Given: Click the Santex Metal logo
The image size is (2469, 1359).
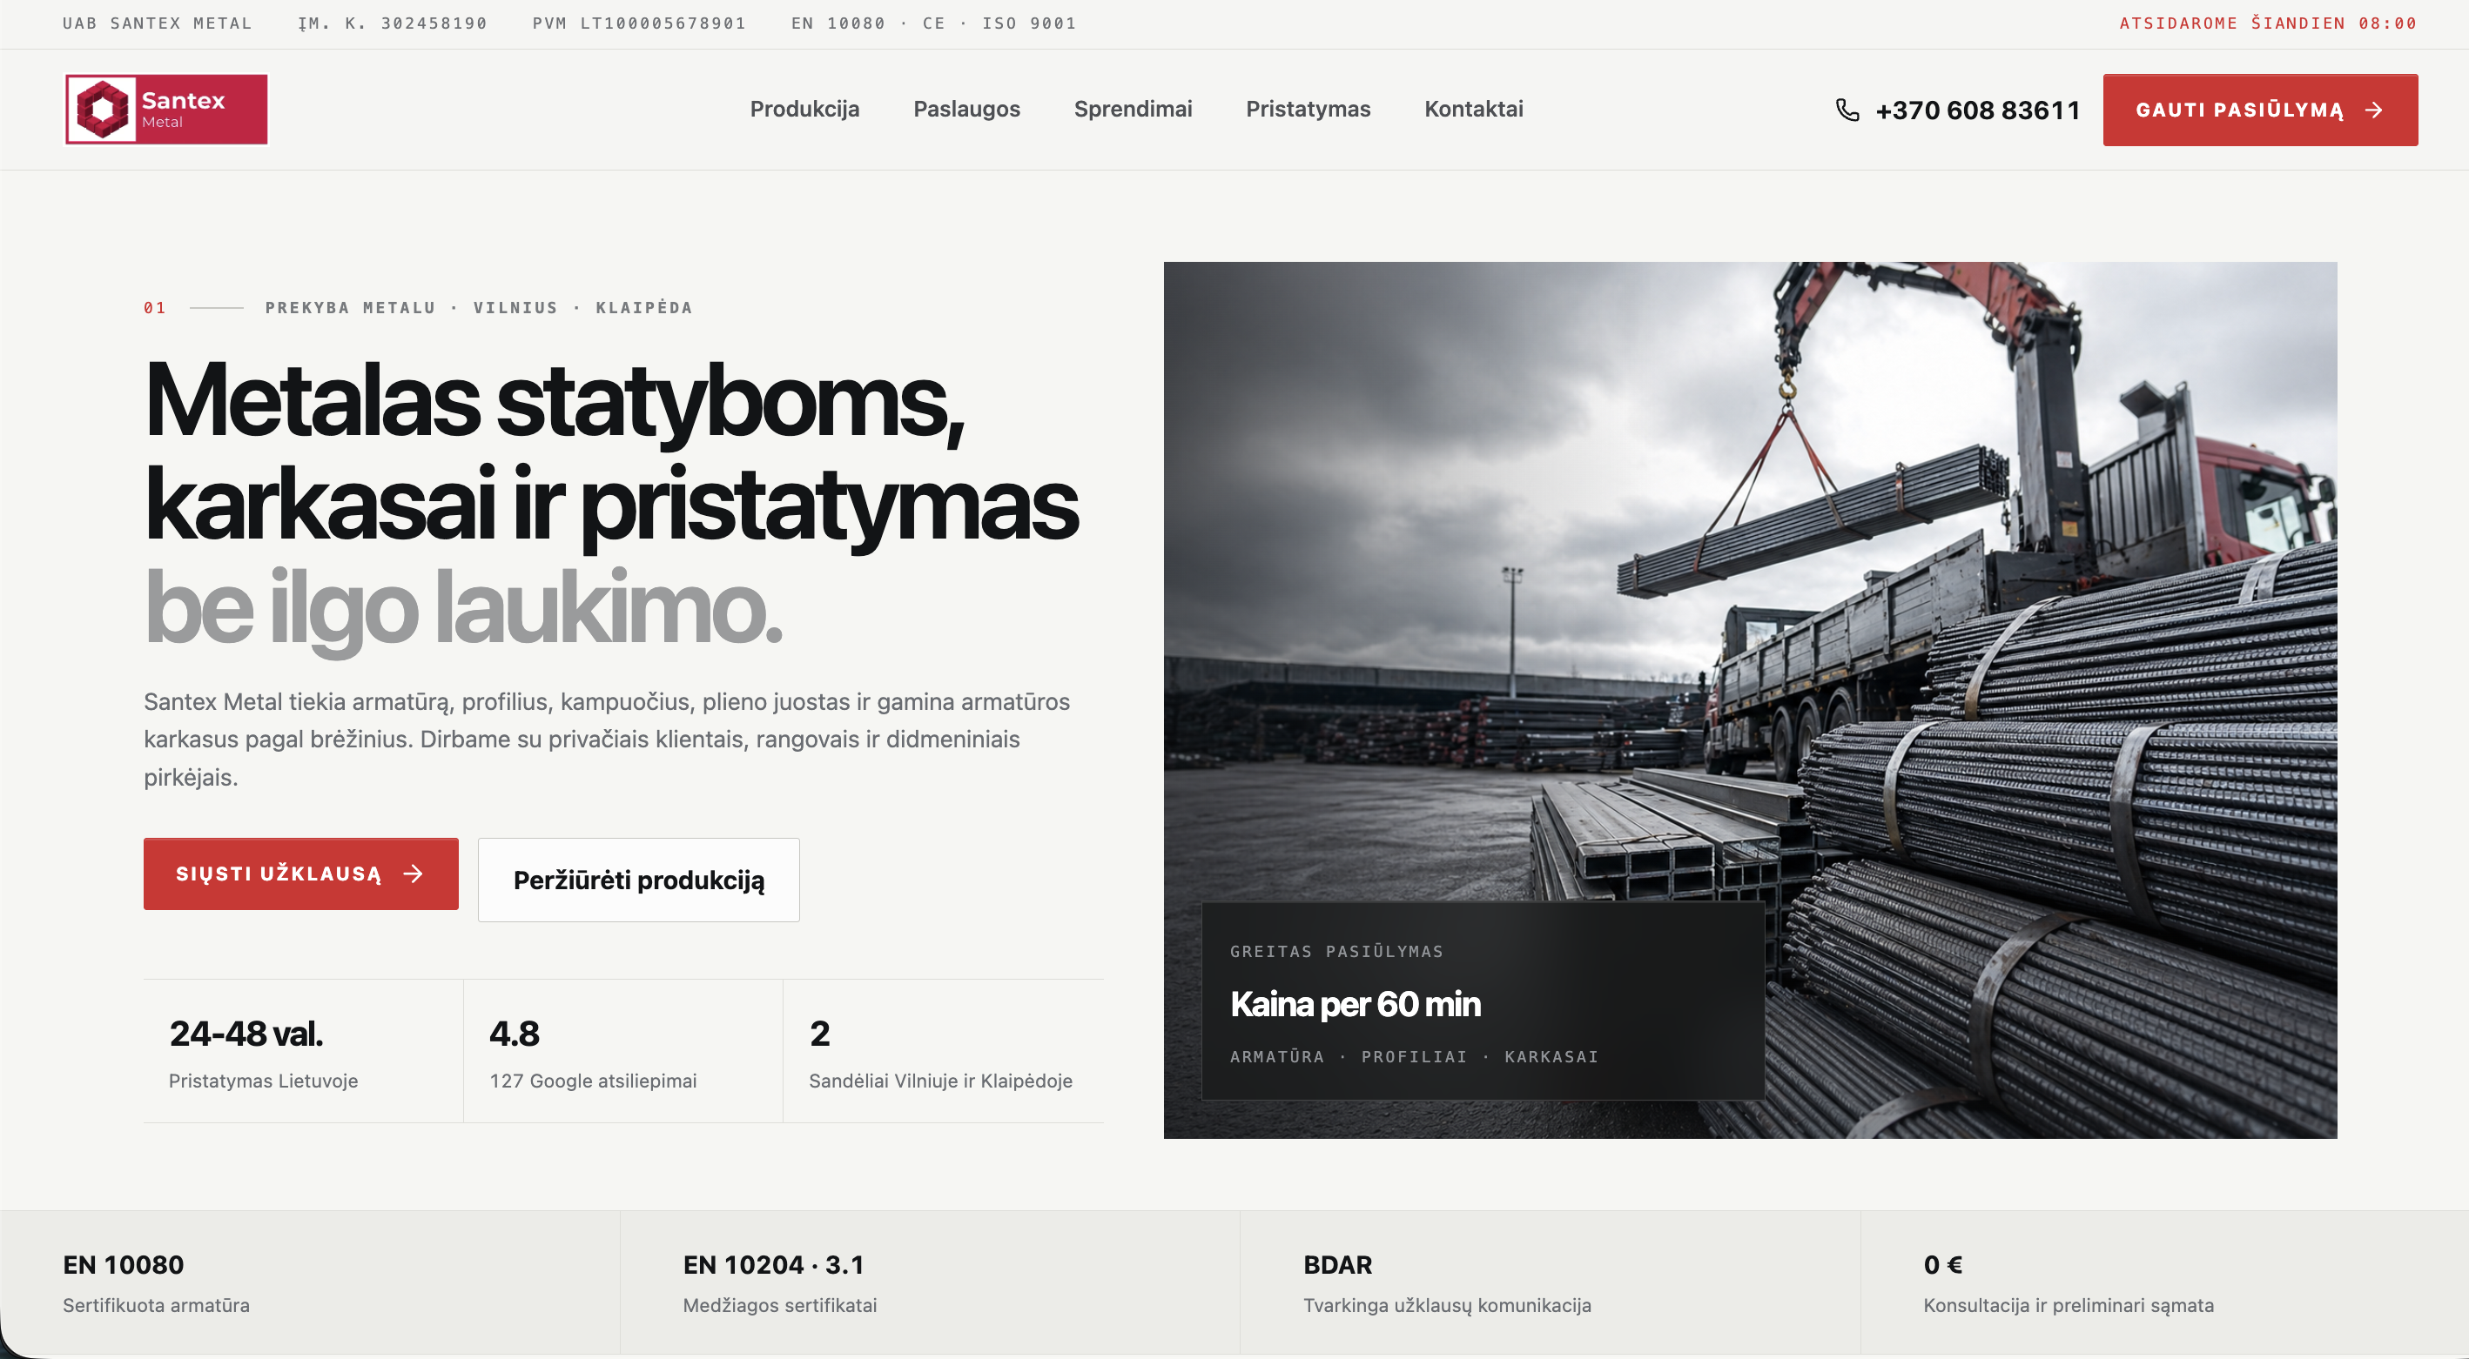Looking at the screenshot, I should coord(165,109).
